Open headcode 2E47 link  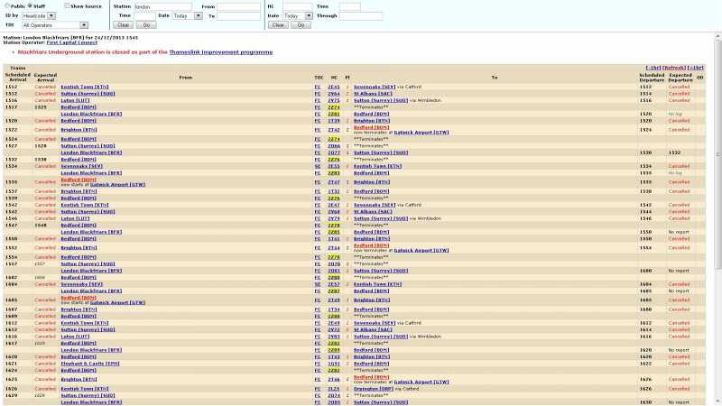tap(334, 205)
